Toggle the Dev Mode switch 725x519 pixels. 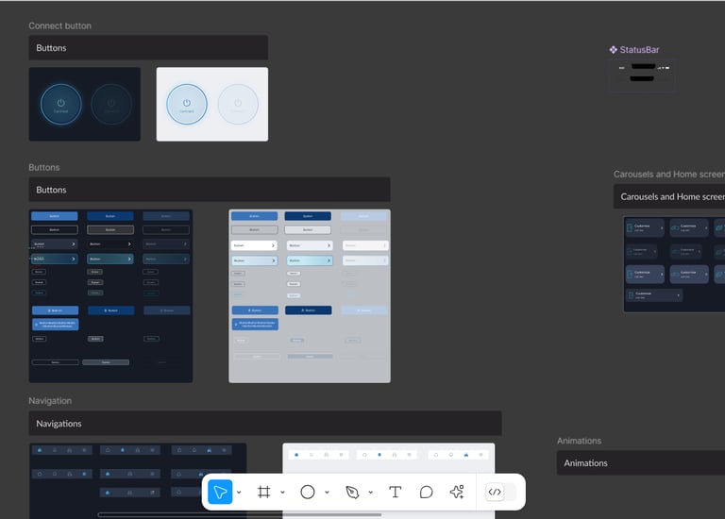[500, 493]
